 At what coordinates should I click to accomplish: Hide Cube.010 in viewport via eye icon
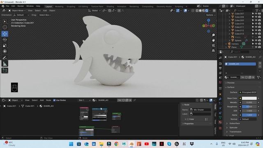click(256, 24)
